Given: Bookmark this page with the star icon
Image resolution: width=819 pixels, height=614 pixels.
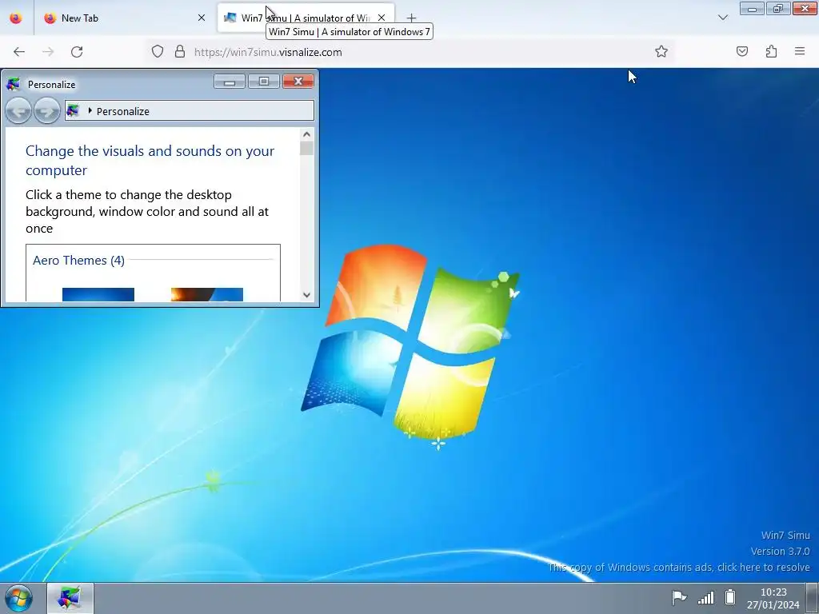Looking at the screenshot, I should 661,51.
